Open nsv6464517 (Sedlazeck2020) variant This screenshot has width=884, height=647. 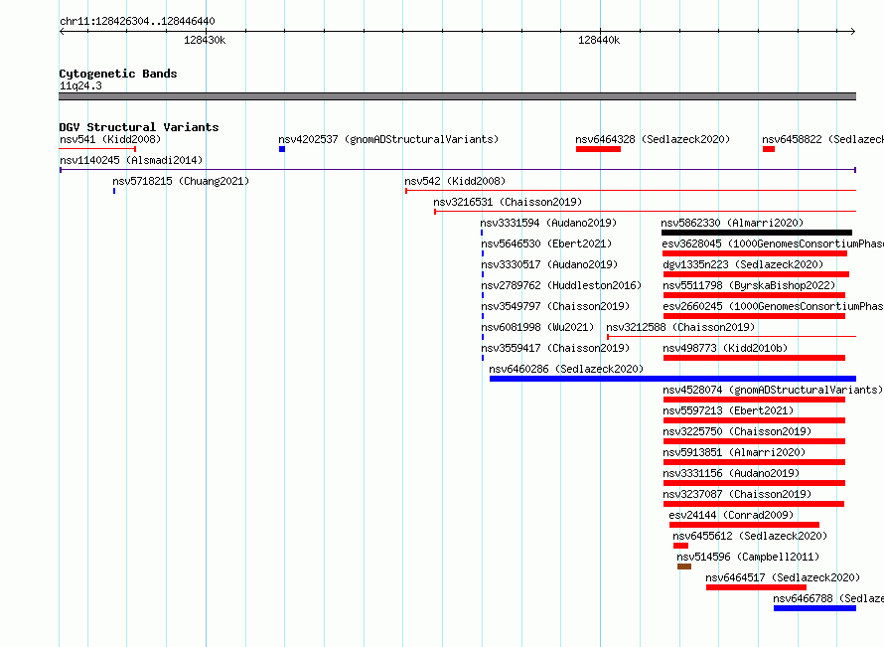pyautogui.click(x=783, y=577)
